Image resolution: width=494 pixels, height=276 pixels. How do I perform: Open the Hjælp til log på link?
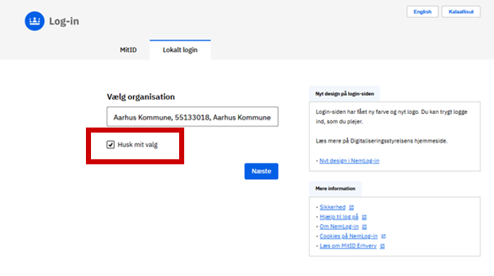[x=339, y=217]
